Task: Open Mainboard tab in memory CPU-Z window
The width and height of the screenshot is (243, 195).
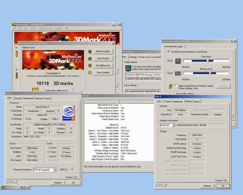Action: pyautogui.click(x=178, y=101)
